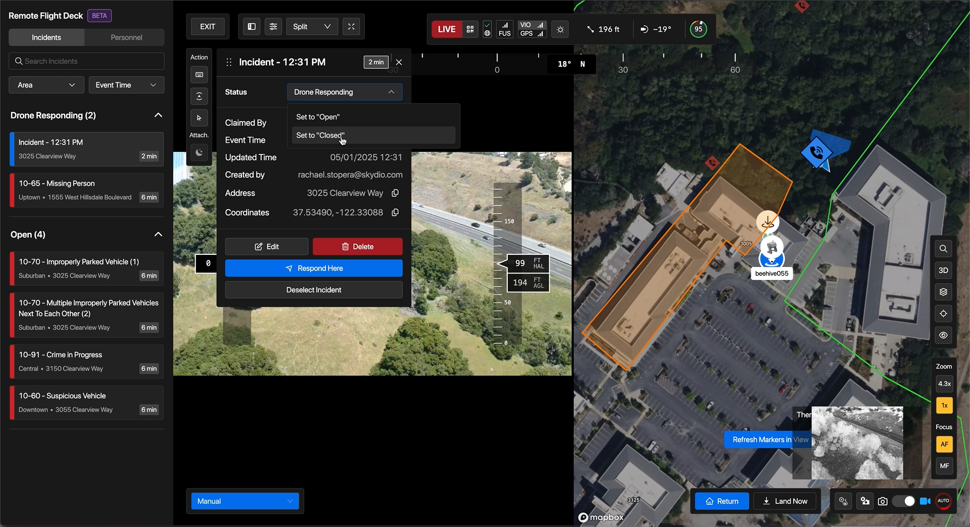Open thermal settings gear icon
Image resolution: width=970 pixels, height=527 pixels.
pyautogui.click(x=843, y=501)
